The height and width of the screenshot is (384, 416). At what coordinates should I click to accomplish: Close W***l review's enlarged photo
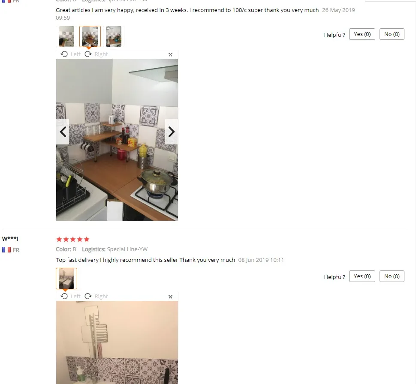click(170, 297)
